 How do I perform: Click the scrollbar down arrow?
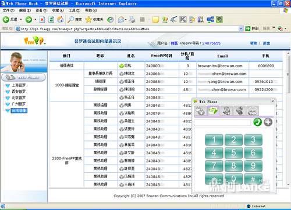(x=288, y=184)
